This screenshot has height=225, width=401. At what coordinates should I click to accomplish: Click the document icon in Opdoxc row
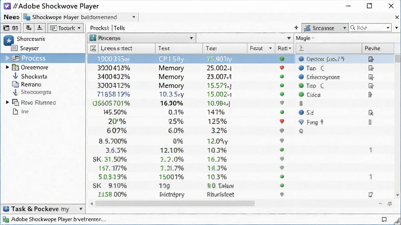coord(371,59)
